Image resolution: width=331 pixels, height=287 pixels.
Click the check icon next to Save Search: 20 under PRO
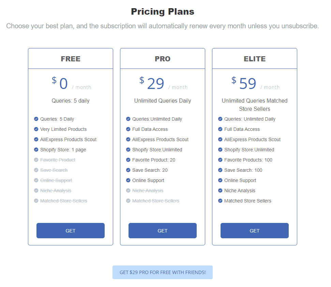(x=128, y=170)
